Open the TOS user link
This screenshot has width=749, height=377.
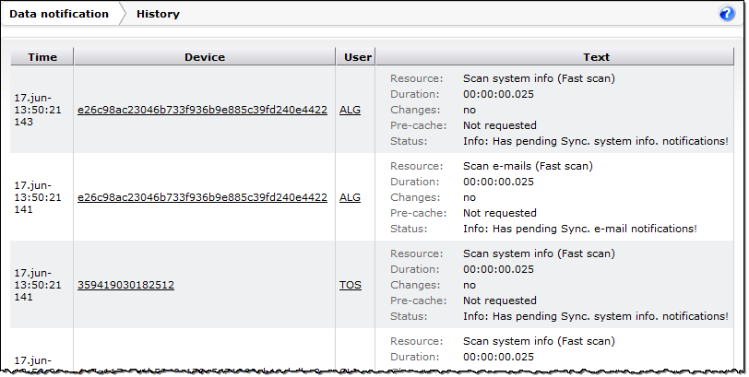(x=350, y=285)
